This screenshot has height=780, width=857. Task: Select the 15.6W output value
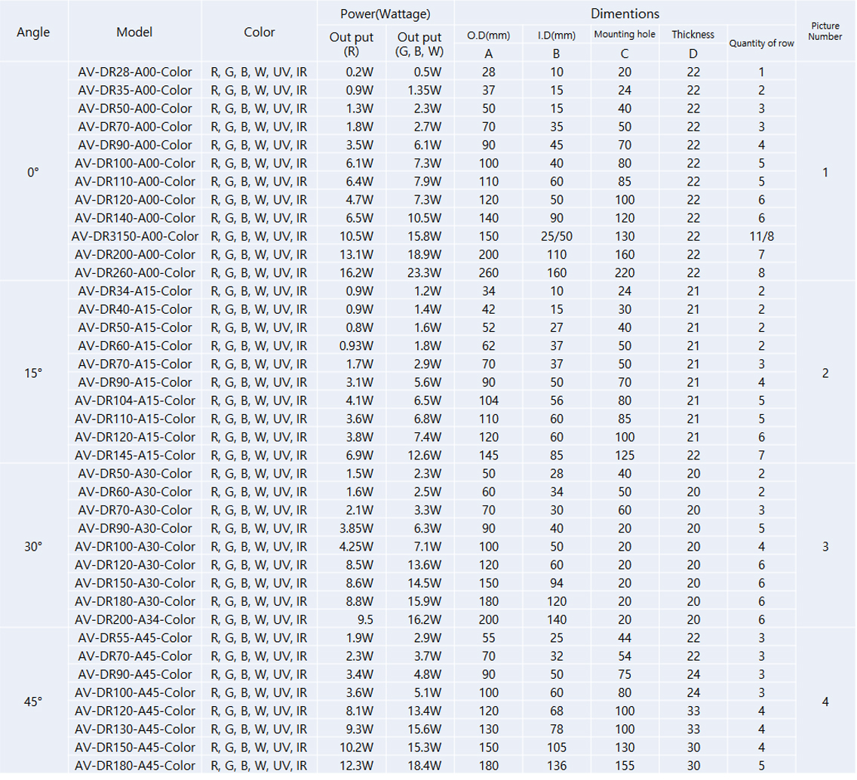pyautogui.click(x=425, y=729)
